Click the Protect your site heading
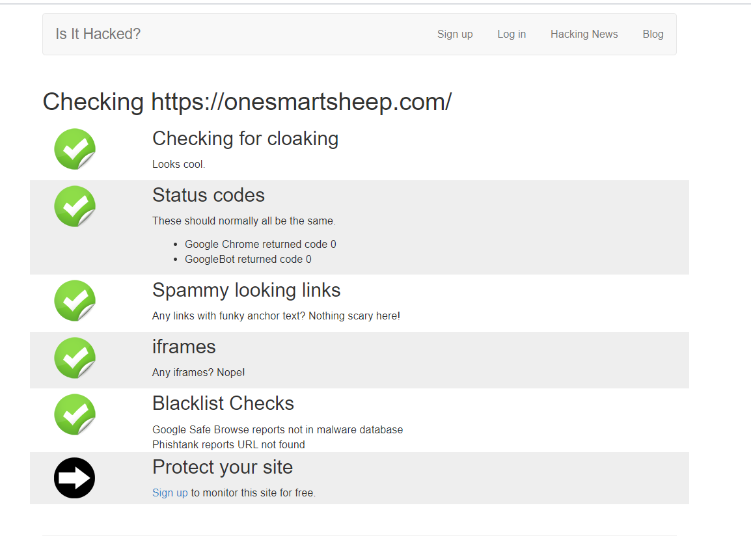 pos(223,467)
